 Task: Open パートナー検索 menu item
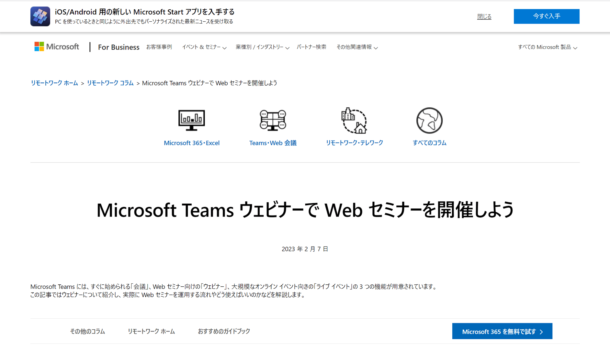311,47
